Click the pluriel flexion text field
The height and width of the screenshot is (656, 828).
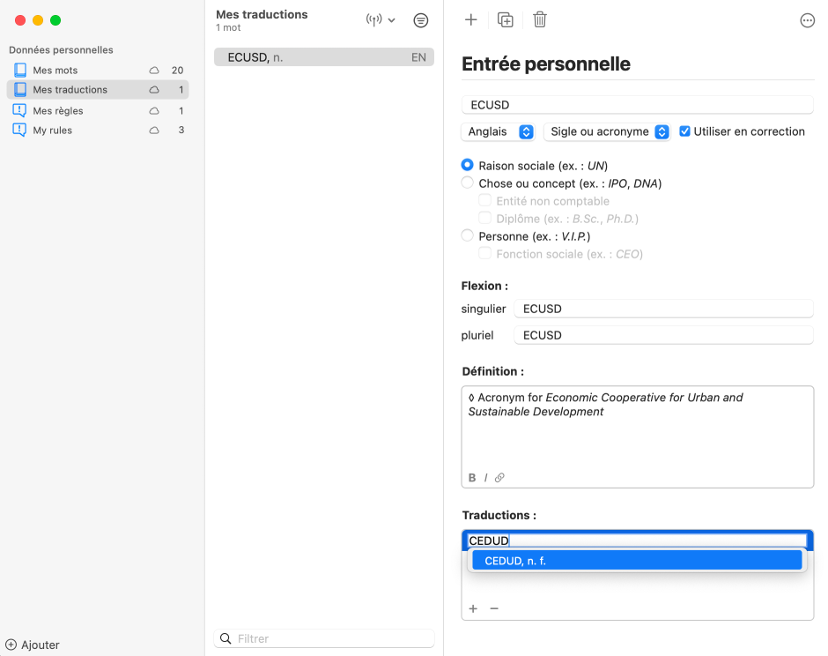click(662, 335)
